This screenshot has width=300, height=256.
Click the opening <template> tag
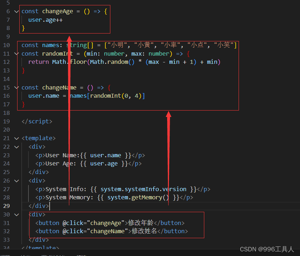coord(39,138)
